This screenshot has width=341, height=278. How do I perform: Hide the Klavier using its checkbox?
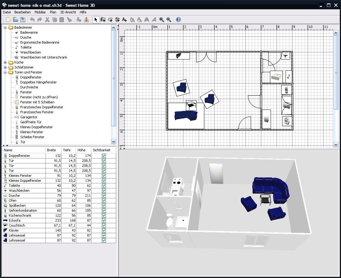pyautogui.click(x=104, y=230)
